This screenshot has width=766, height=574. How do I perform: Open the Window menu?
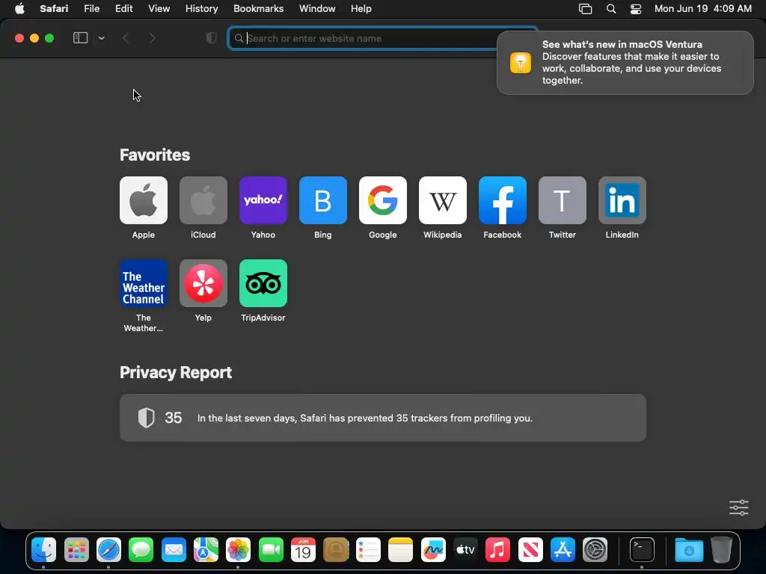tap(317, 8)
